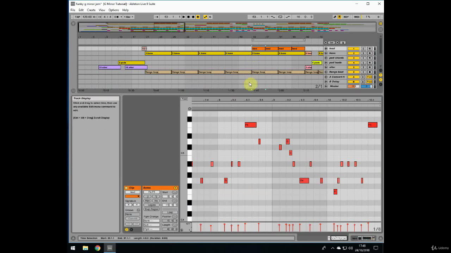This screenshot has width=451, height=253.
Task: Click the Set locator button
Action: pos(331,42)
